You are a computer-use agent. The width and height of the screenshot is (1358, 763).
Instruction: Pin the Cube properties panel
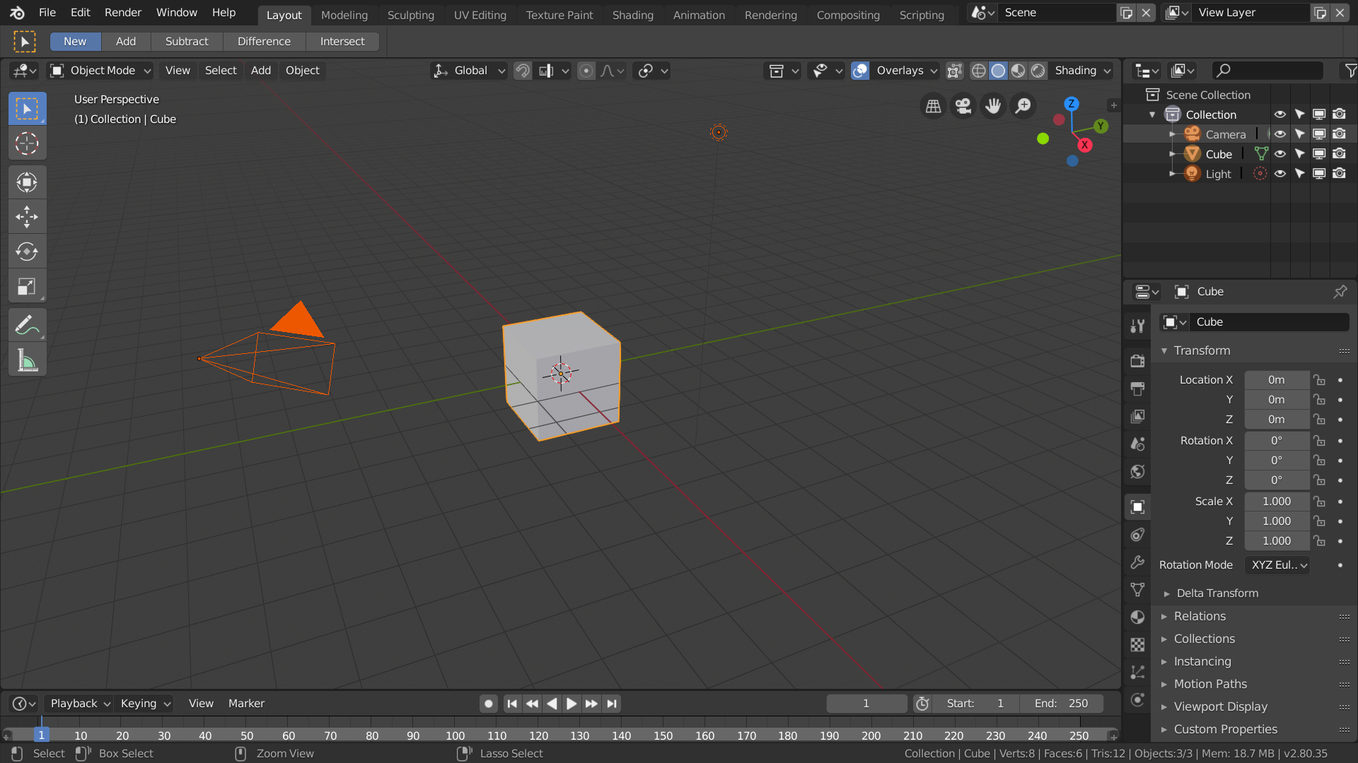pyautogui.click(x=1340, y=292)
